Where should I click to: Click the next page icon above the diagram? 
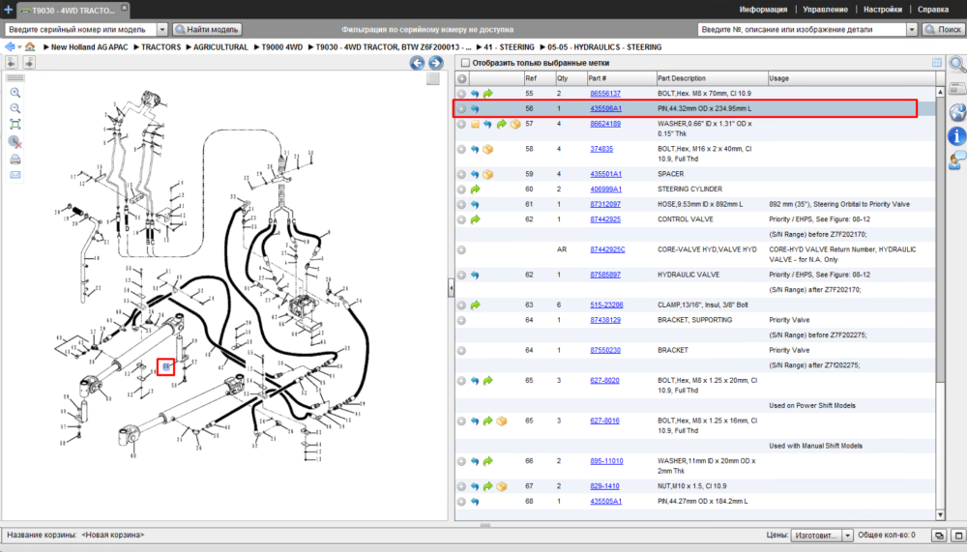[28, 62]
